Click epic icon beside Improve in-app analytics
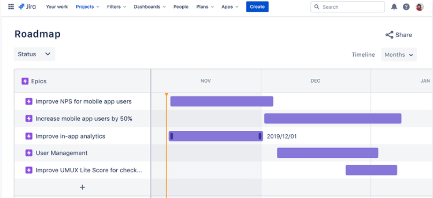The image size is (433, 198). (x=29, y=136)
